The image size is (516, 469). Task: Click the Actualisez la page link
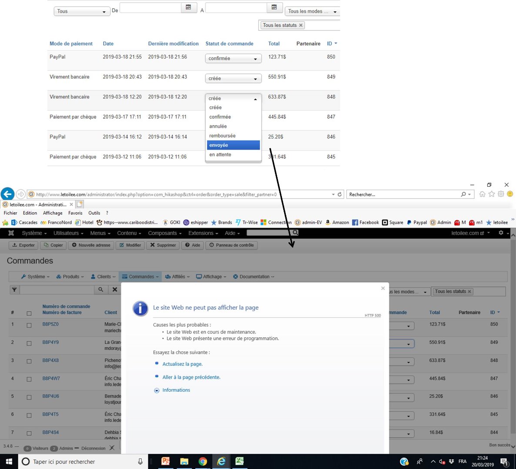click(182, 364)
